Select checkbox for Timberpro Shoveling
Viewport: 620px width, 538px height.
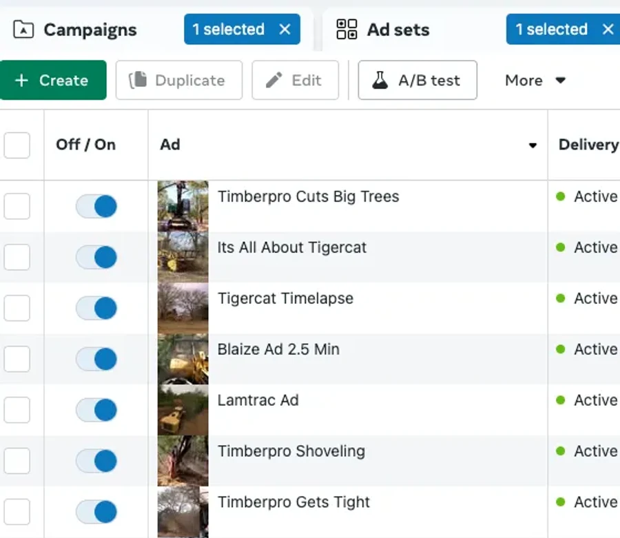pos(17,461)
